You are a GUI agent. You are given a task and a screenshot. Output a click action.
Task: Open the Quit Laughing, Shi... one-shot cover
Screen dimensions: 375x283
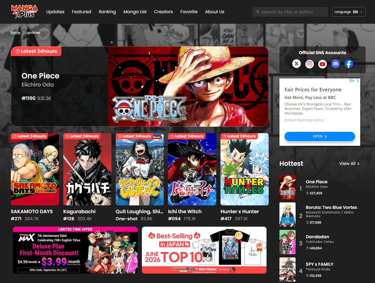[140, 169]
